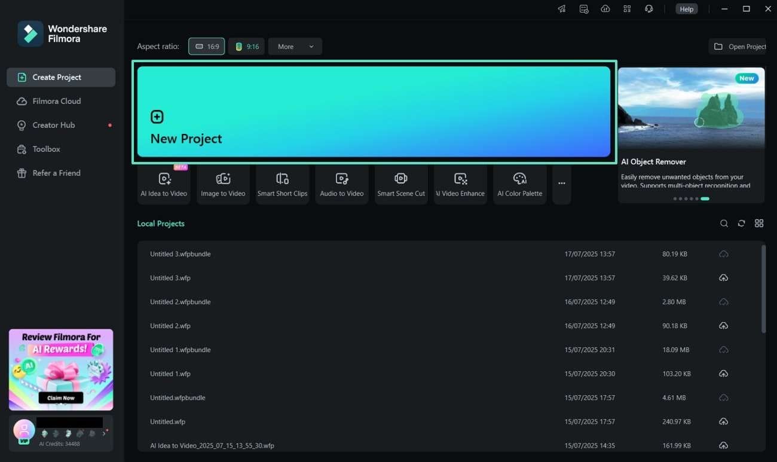Open Refer a Friend page
This screenshot has height=462, width=777.
[x=61, y=173]
